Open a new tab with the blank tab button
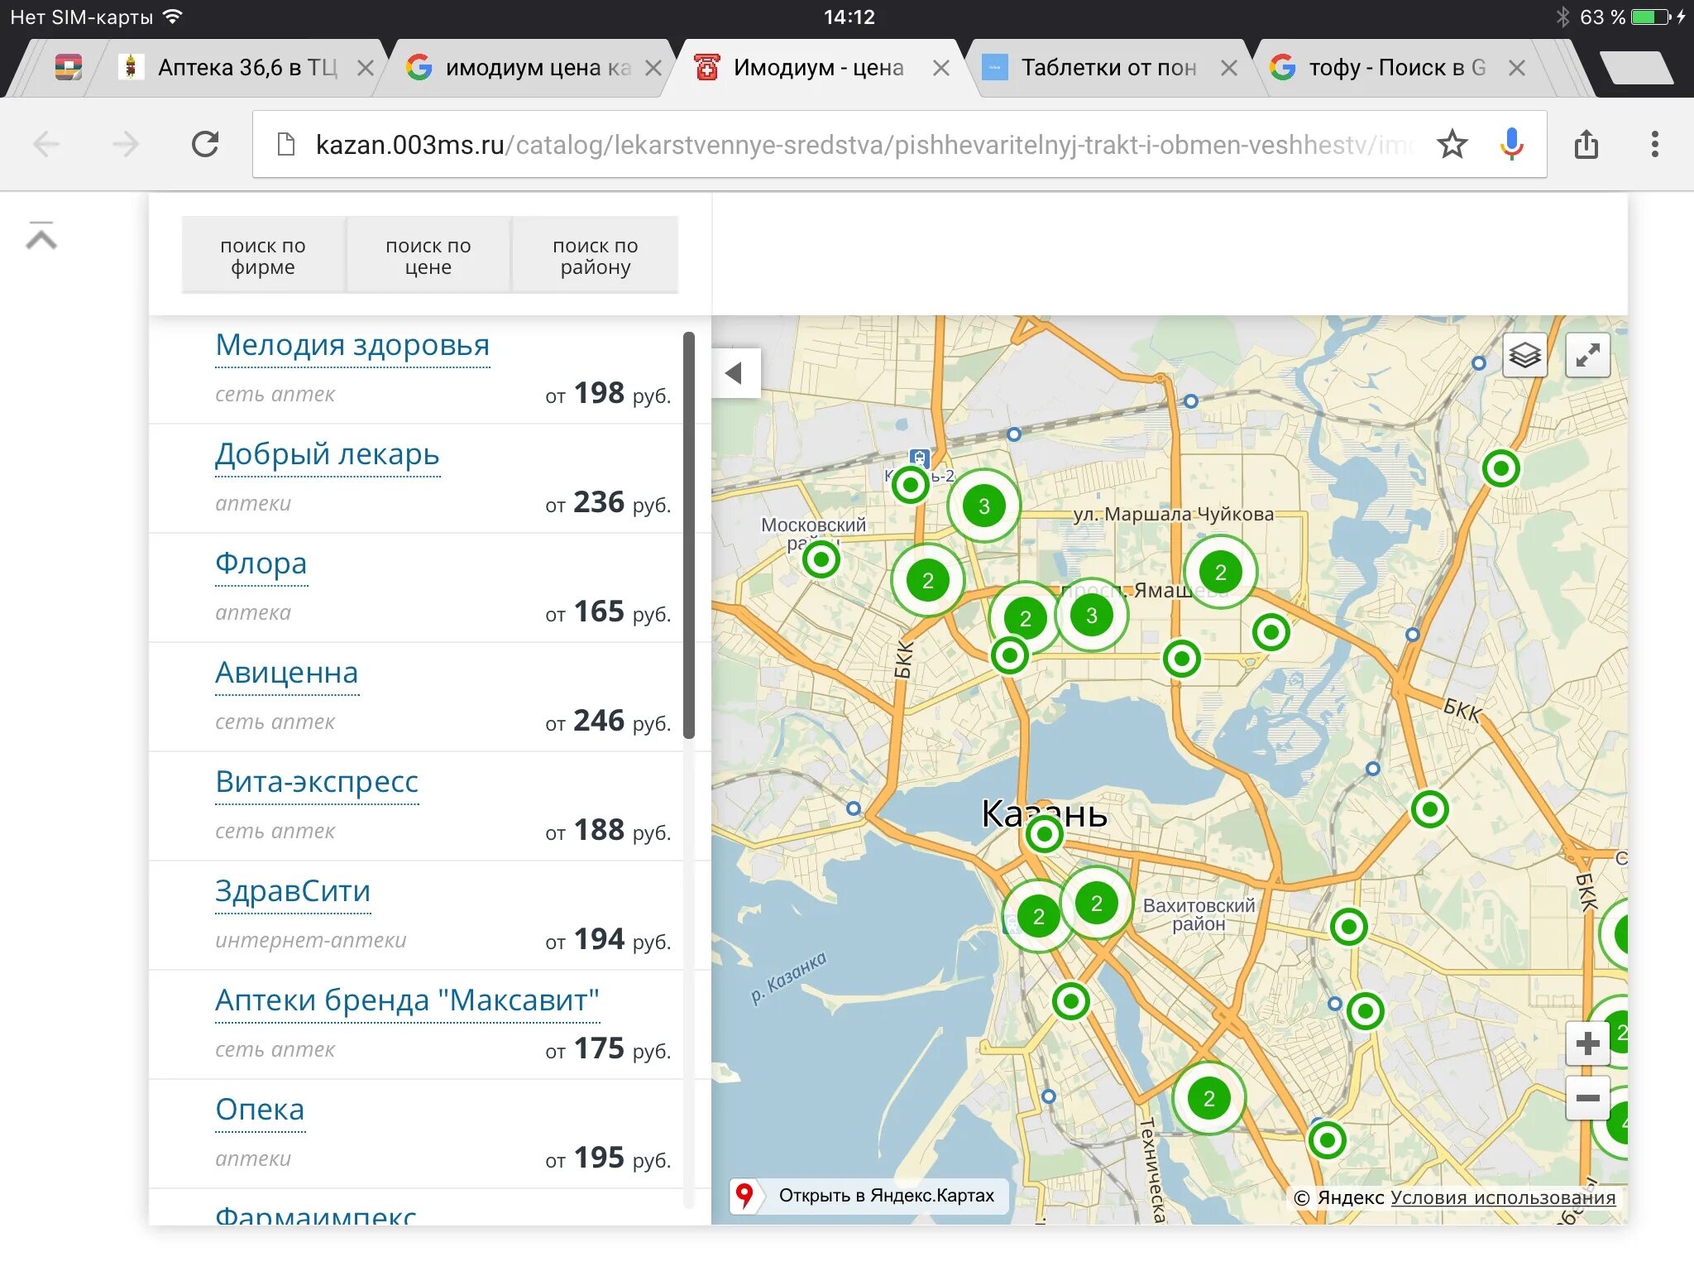 (1637, 68)
